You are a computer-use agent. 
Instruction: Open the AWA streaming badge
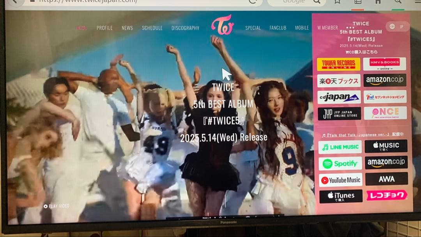pyautogui.click(x=386, y=179)
